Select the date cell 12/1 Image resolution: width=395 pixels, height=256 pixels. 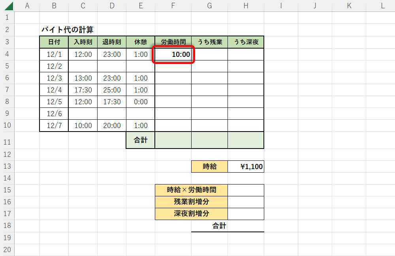click(x=54, y=54)
